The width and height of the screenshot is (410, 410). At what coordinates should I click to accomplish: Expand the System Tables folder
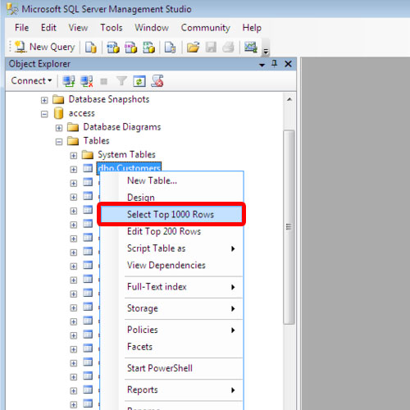click(x=73, y=155)
